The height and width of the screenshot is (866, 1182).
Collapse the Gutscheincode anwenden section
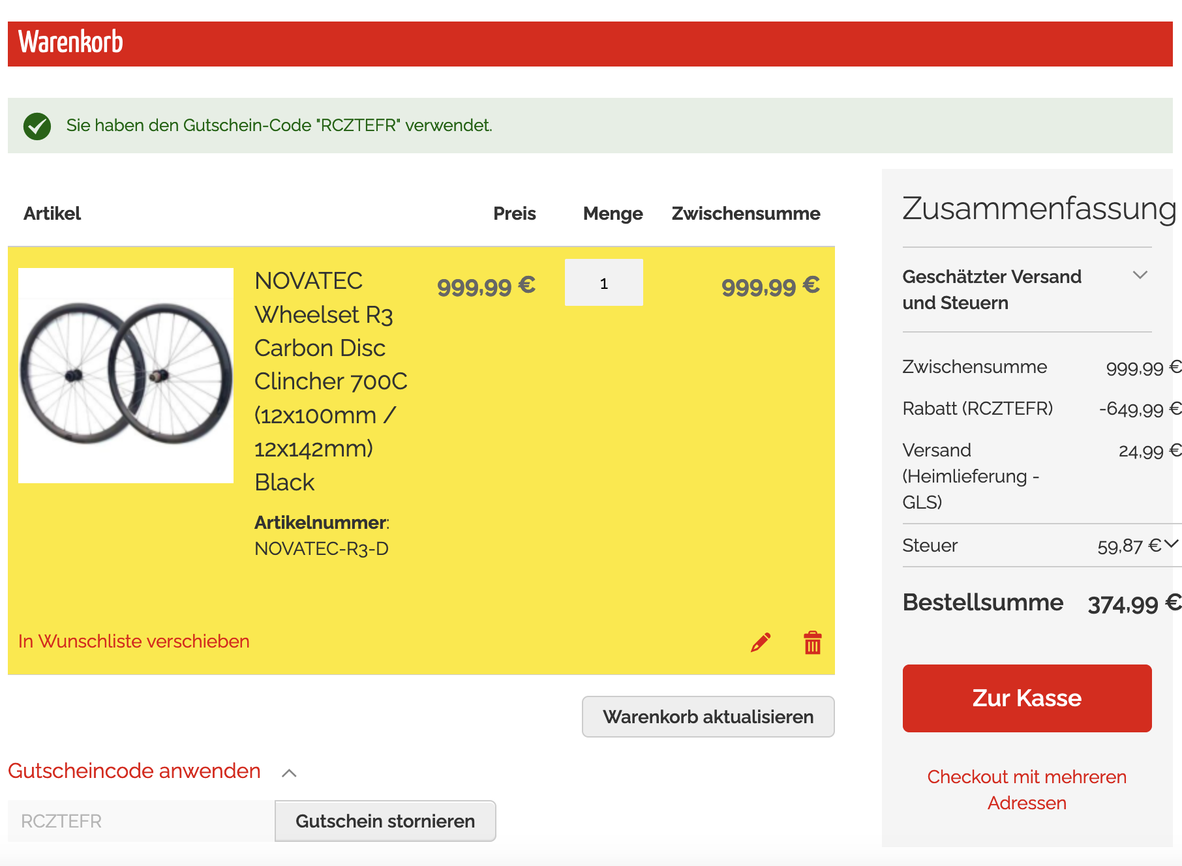pos(289,773)
